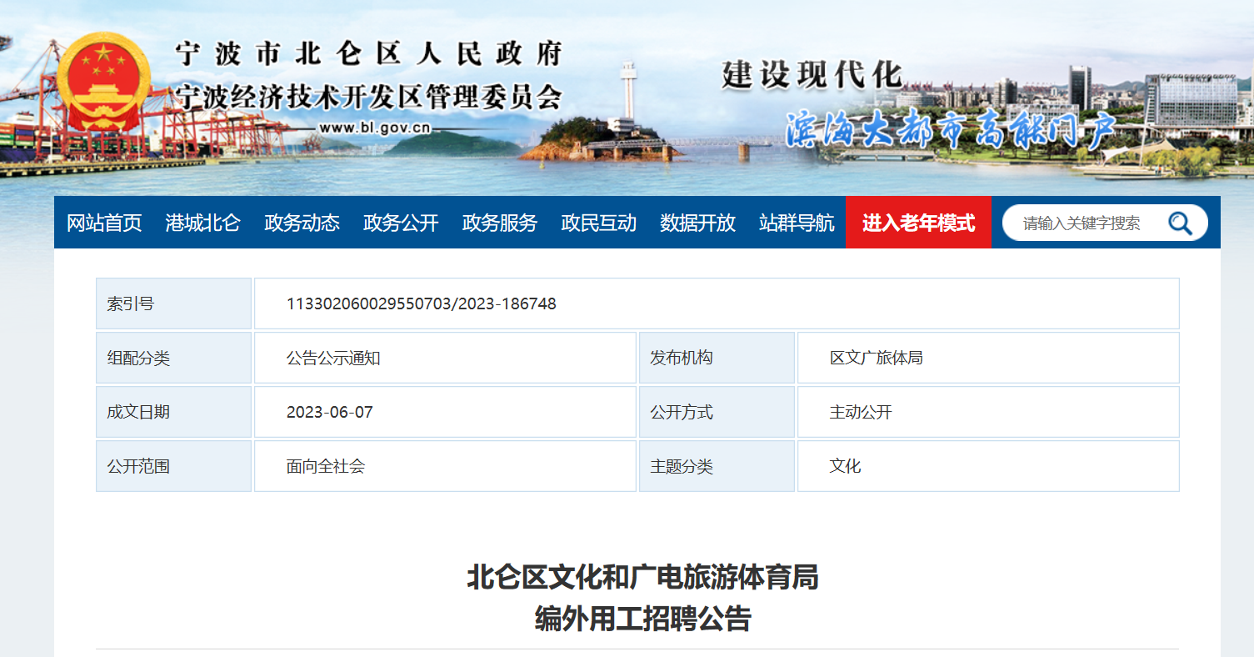Click index number 11330206002955070​3/2023-186748
1254x657 pixels.
click(421, 303)
